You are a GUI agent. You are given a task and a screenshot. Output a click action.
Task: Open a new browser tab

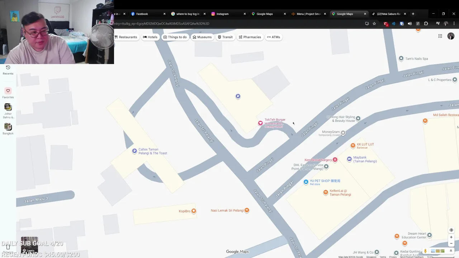point(413,14)
